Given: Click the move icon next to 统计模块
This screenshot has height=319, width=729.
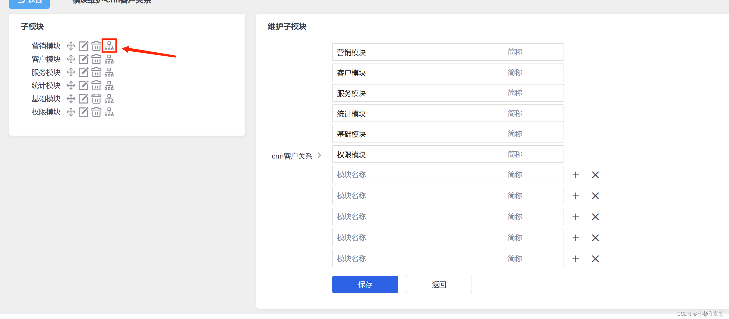Looking at the screenshot, I should point(71,86).
